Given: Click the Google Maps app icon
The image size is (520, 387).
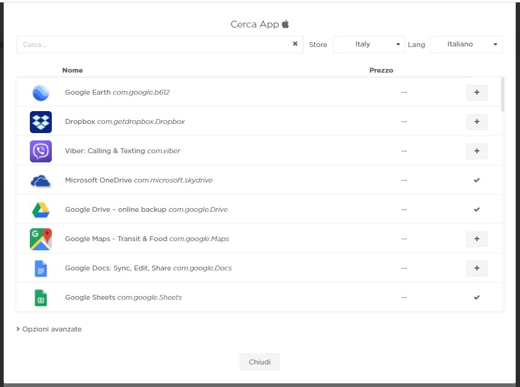Looking at the screenshot, I should pyautogui.click(x=41, y=239).
